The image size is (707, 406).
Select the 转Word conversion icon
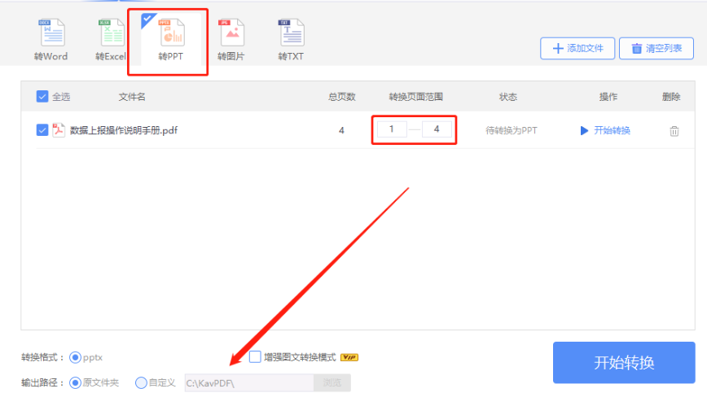click(51, 40)
